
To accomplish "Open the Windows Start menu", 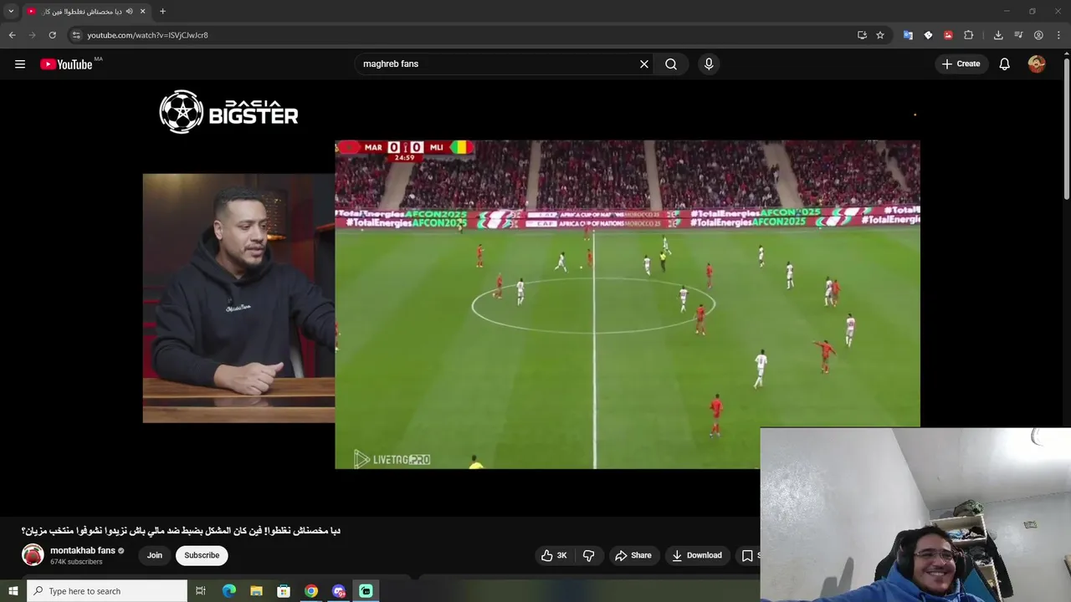I will 13,591.
